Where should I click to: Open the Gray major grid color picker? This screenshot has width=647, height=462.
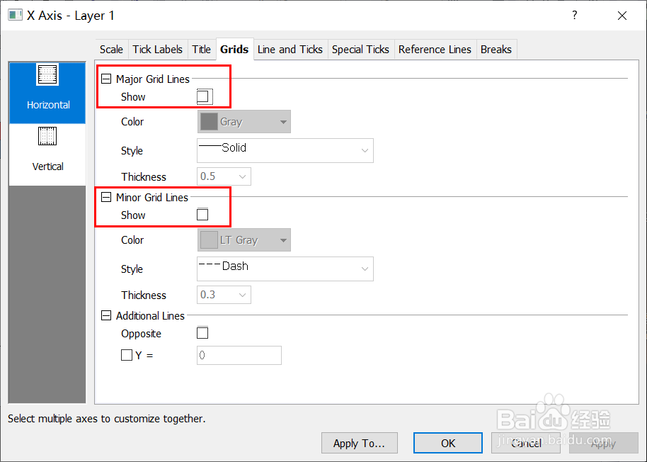click(244, 122)
